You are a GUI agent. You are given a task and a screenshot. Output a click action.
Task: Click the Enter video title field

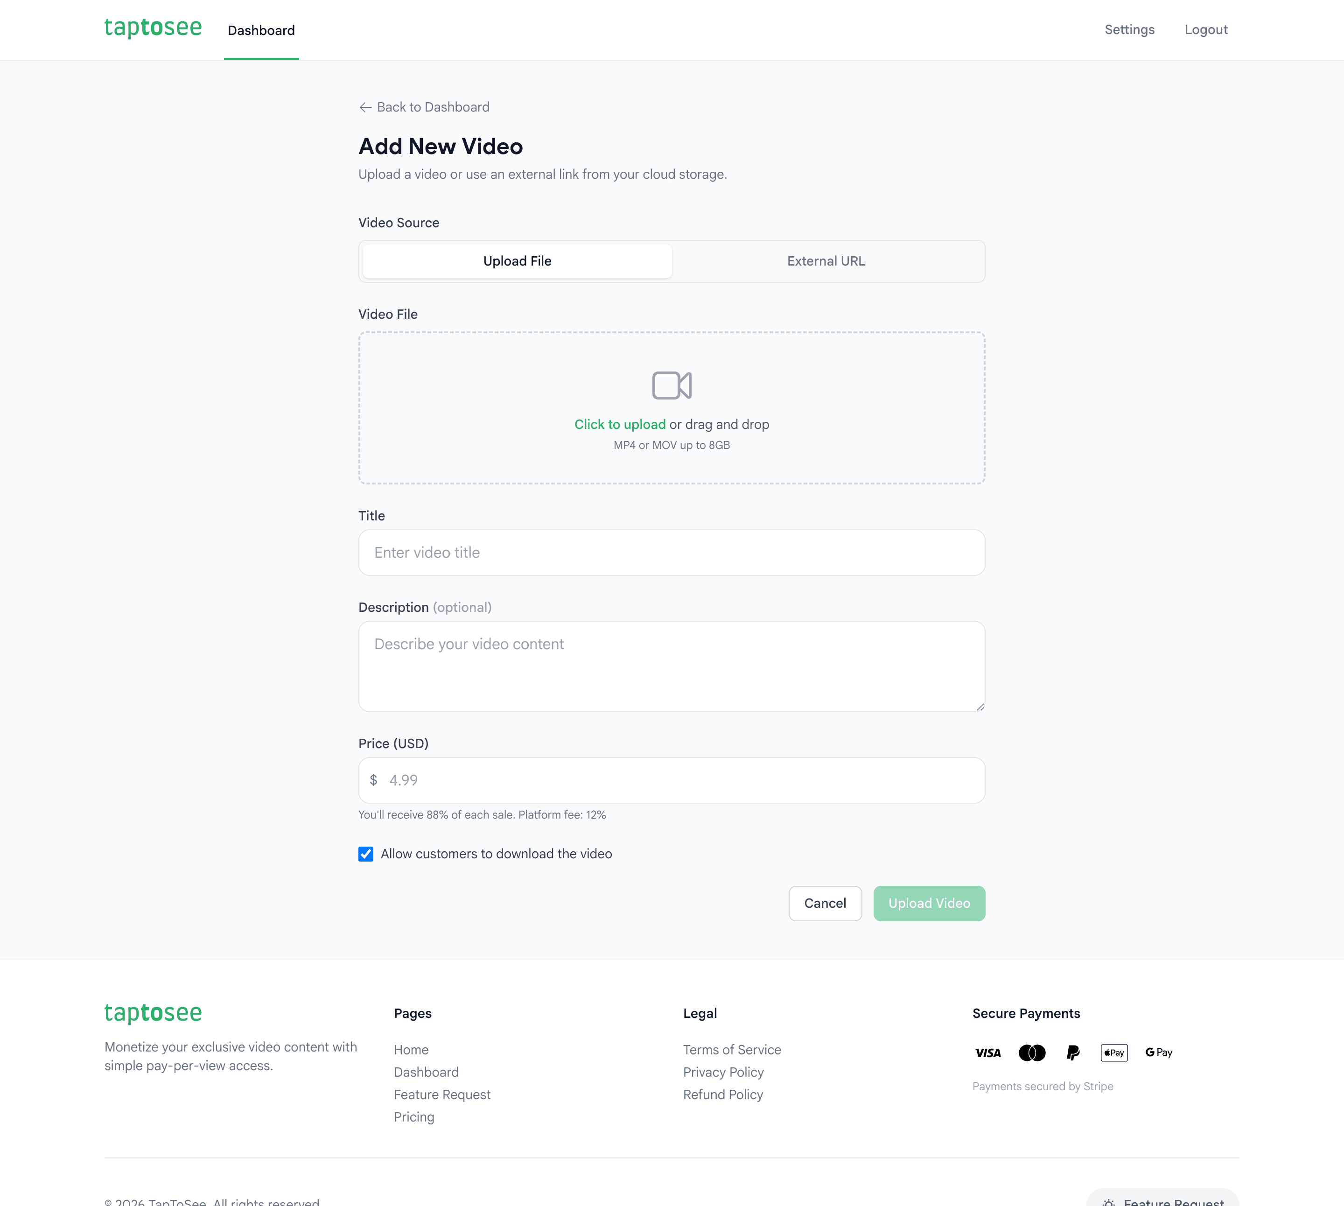point(671,552)
